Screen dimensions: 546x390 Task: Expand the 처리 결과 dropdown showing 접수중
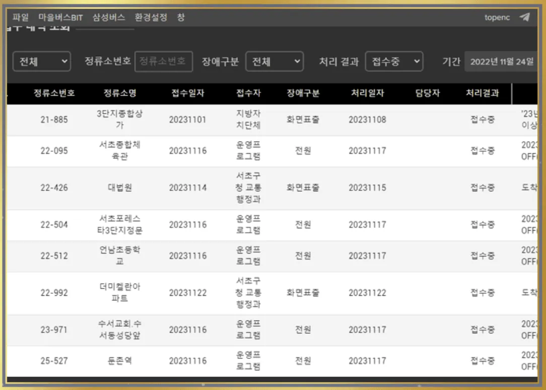394,61
